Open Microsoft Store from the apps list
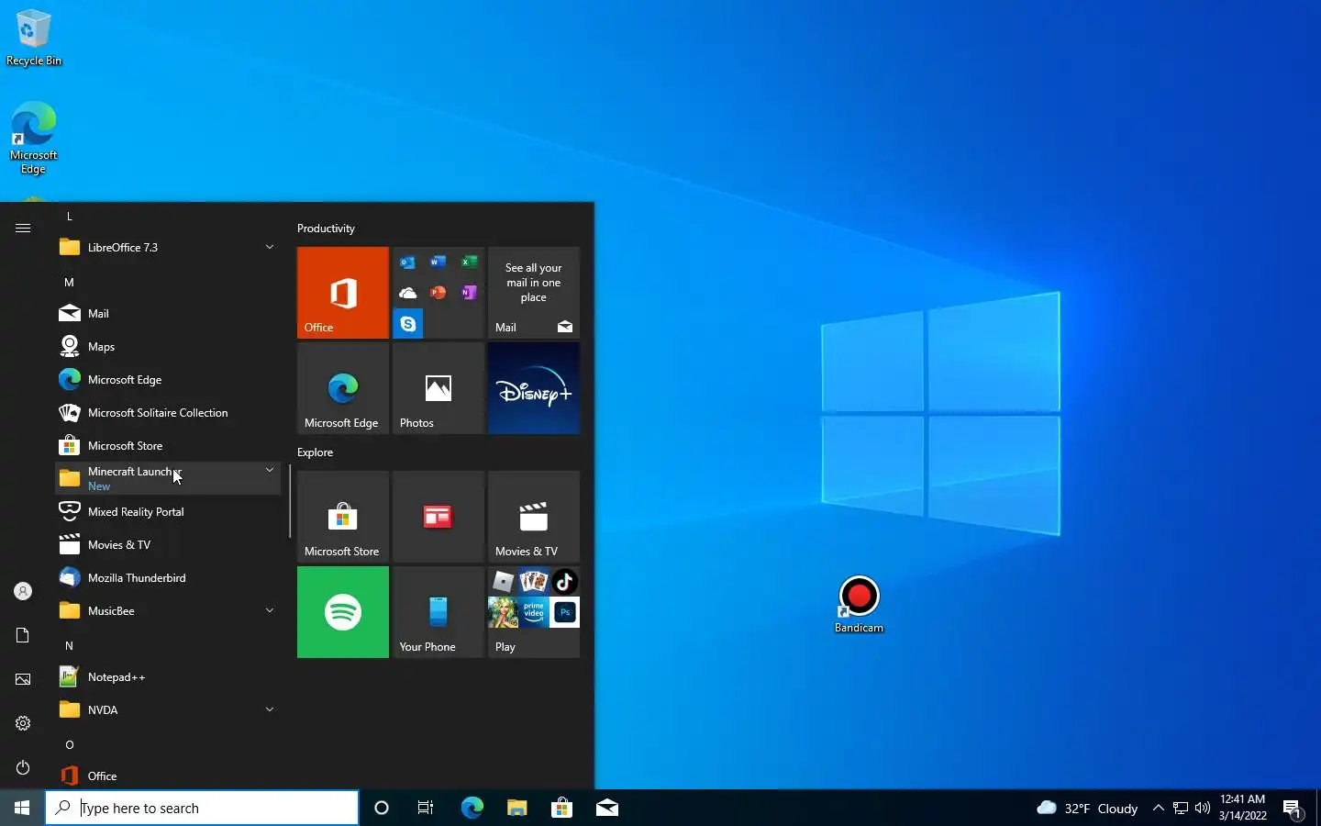1321x826 pixels. click(168, 446)
